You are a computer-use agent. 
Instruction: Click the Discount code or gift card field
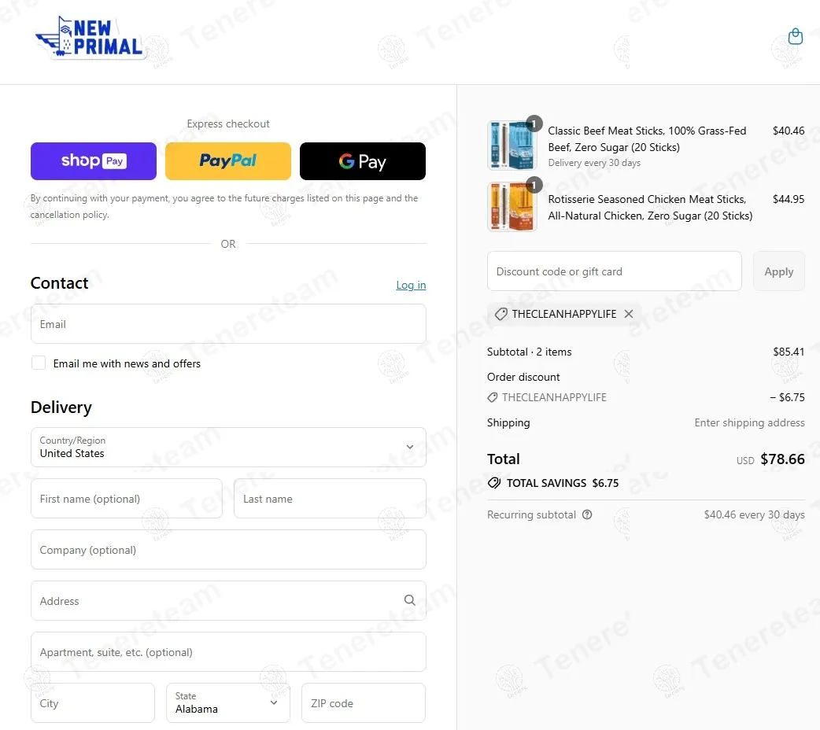click(614, 271)
